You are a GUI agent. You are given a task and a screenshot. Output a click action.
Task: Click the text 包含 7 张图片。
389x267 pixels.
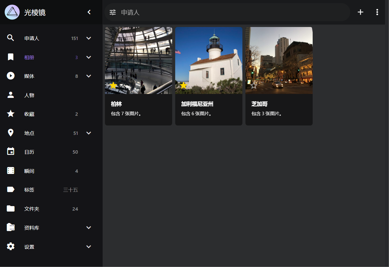[x=126, y=114]
